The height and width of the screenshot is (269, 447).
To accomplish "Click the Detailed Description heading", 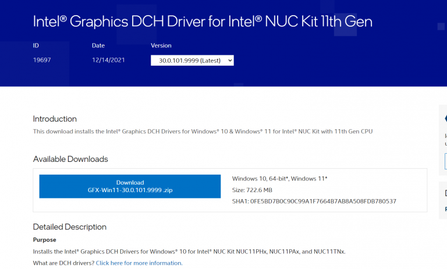I will pyautogui.click(x=70, y=227).
